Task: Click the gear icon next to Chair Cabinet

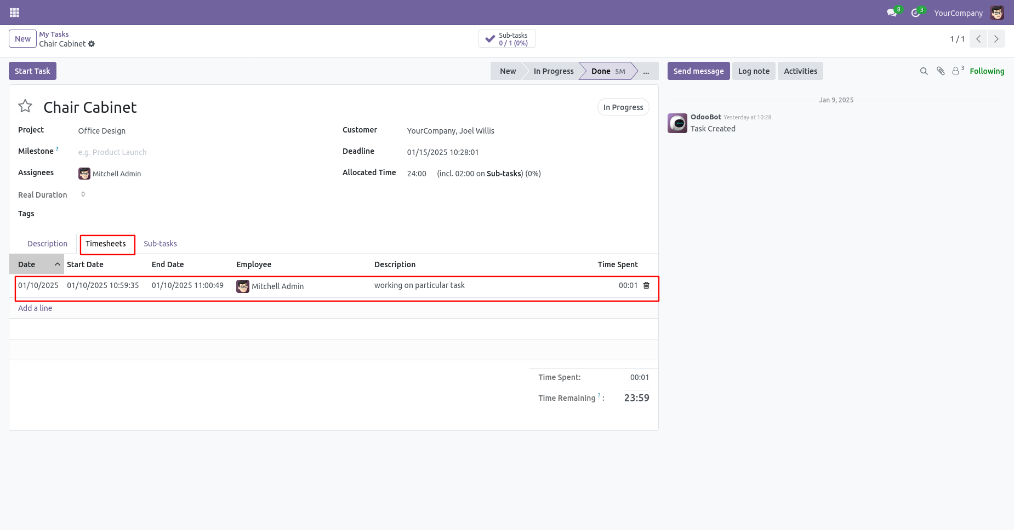Action: pyautogui.click(x=92, y=44)
